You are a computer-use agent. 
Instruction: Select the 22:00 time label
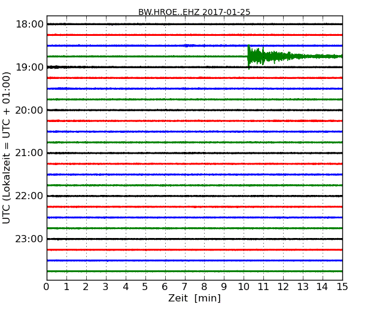(29, 196)
